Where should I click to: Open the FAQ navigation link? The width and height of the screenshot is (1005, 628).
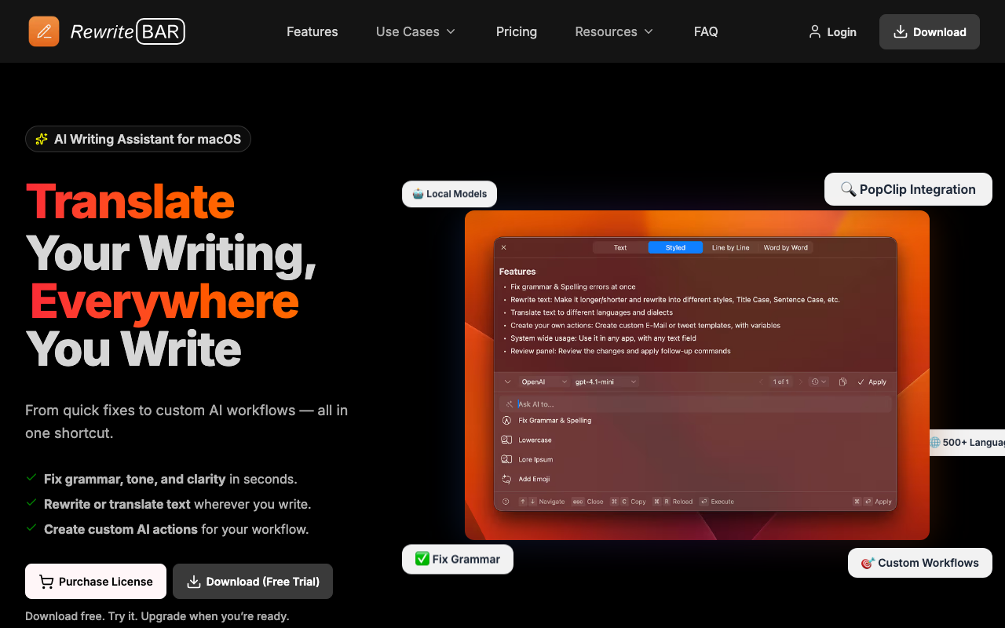(x=706, y=31)
